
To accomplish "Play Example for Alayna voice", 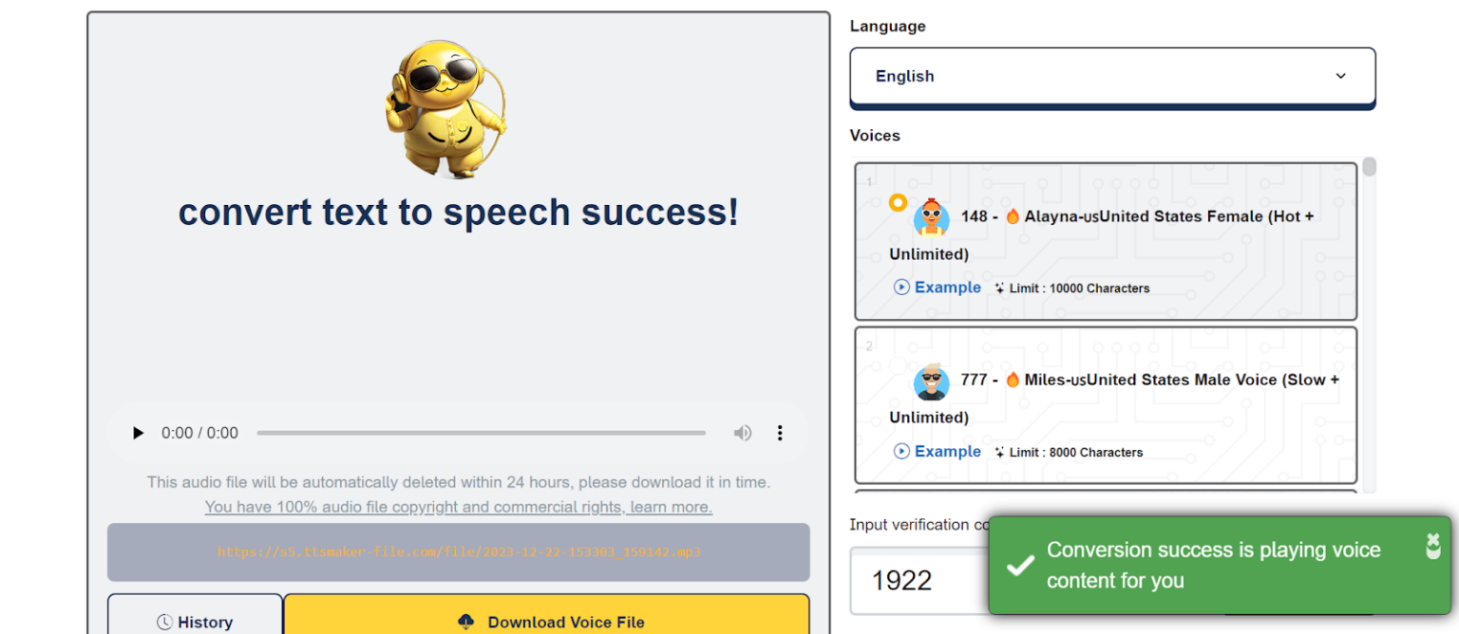I will point(938,288).
